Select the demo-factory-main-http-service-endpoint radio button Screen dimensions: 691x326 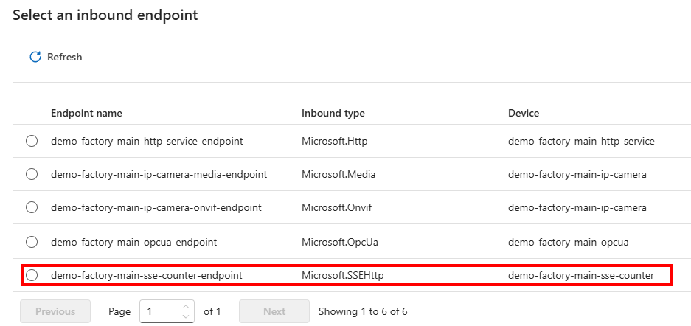tap(32, 141)
